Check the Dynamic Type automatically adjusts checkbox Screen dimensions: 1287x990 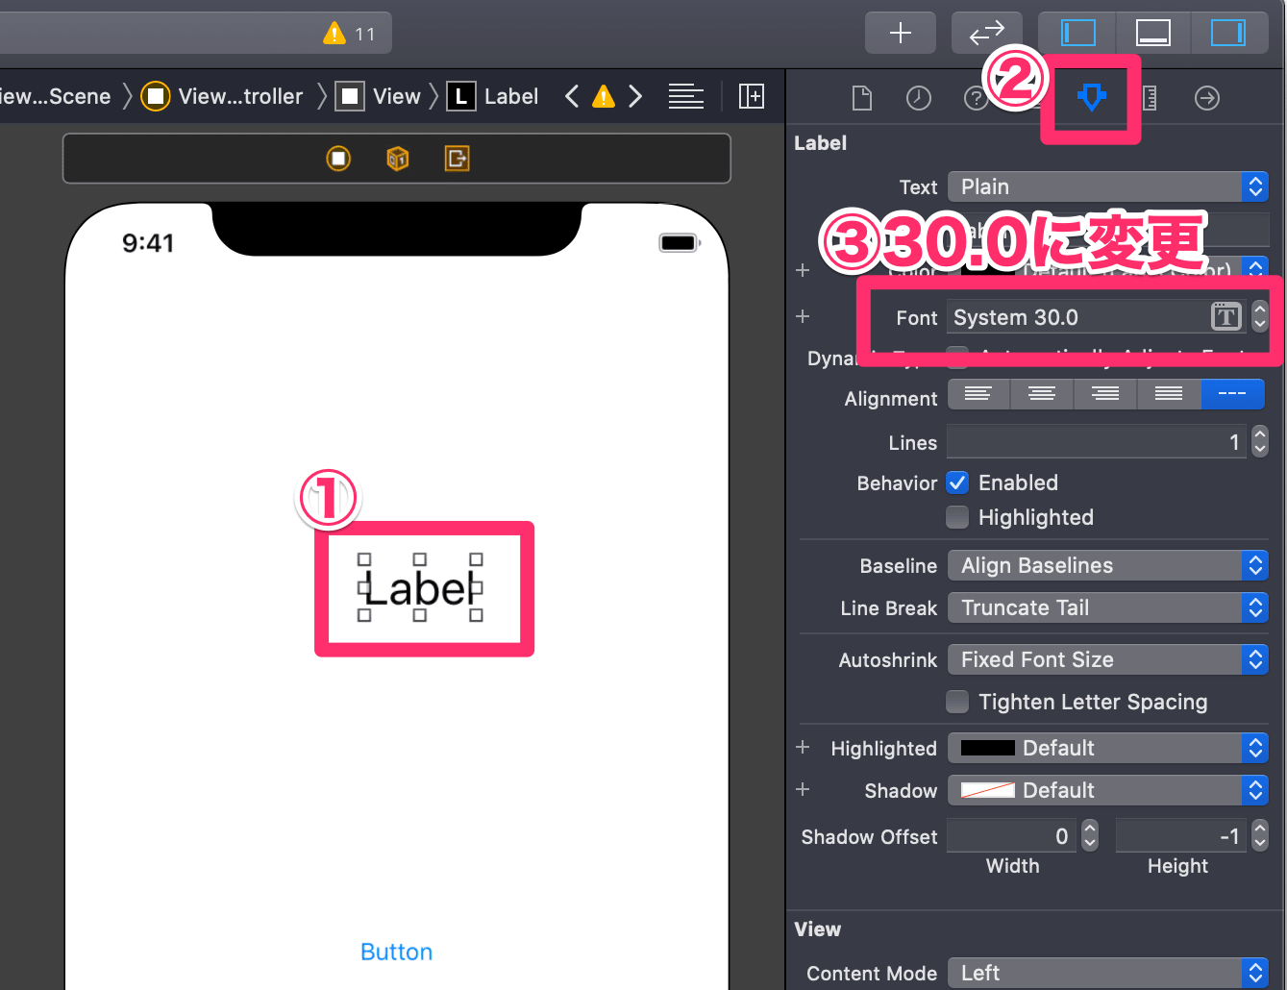(x=957, y=357)
